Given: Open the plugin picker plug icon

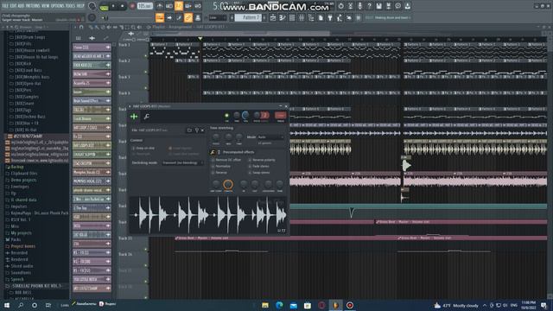Looking at the screenshot, I should [330, 17].
